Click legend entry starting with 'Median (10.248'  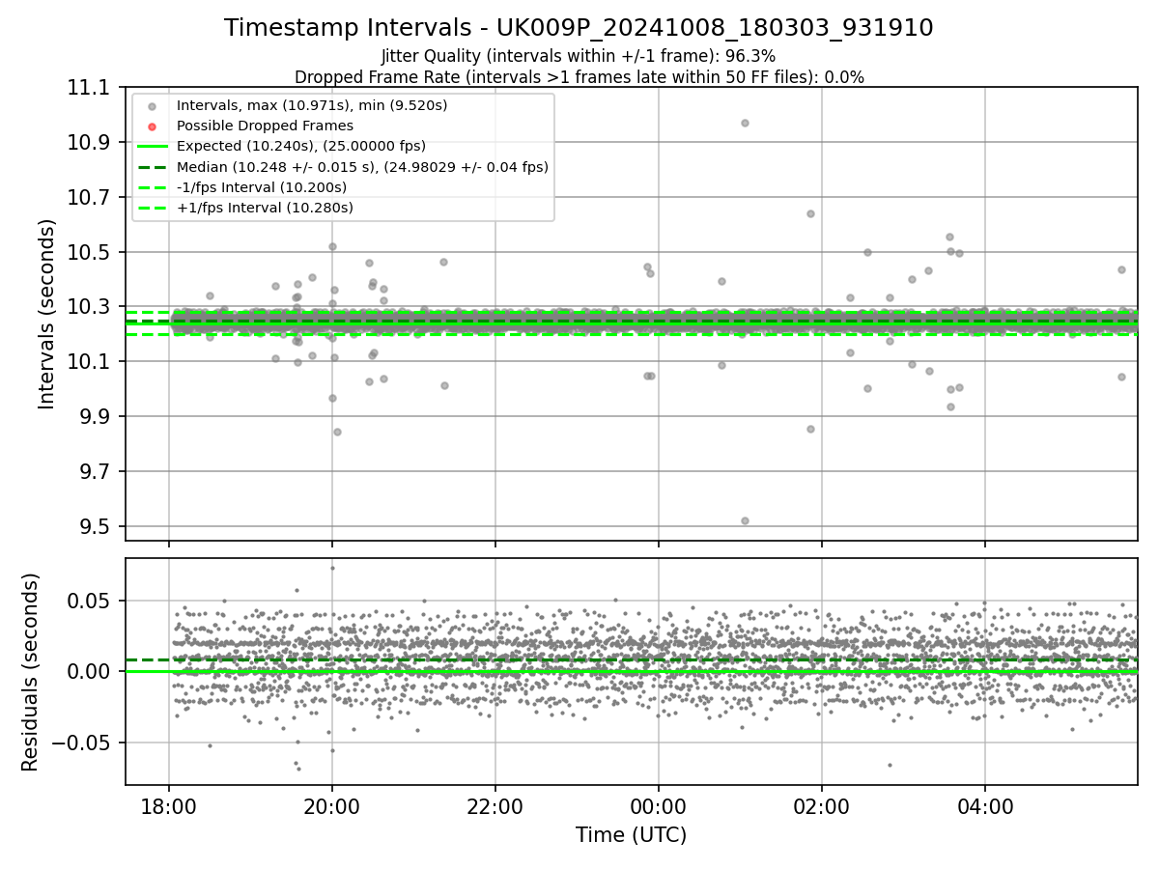tap(362, 167)
